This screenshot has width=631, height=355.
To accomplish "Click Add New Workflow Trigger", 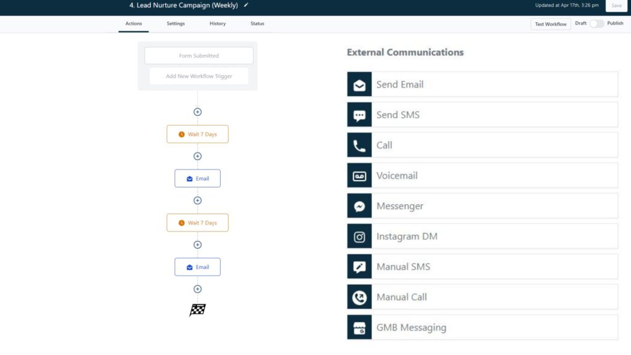I will 199,76.
